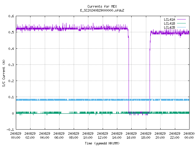Click the y-axis tick value 0.3
The width and height of the screenshot is (195, 146).
pos(11,65)
